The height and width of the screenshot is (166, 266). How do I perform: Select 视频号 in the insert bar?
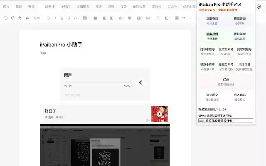pos(156,7)
